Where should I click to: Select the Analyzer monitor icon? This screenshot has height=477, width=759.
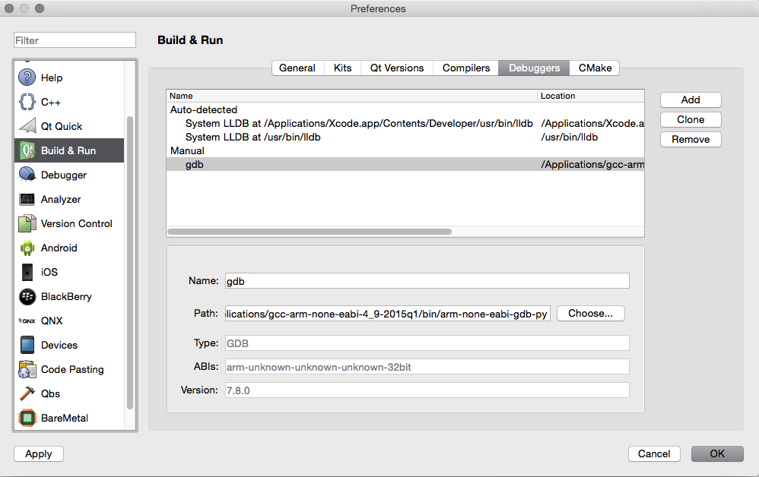coord(27,199)
